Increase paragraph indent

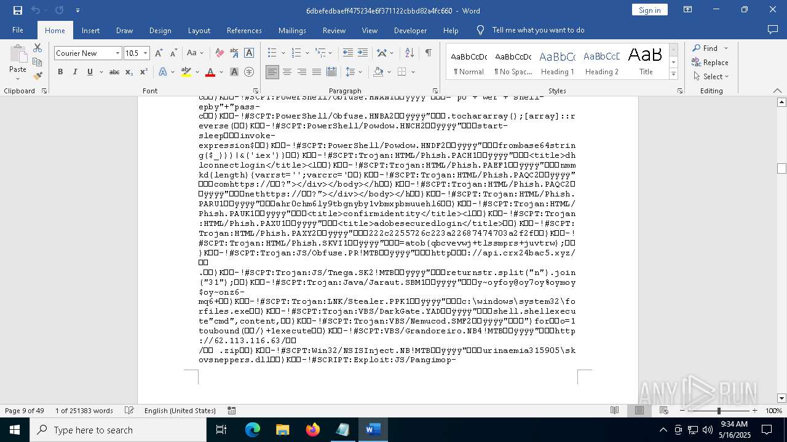tap(363, 53)
